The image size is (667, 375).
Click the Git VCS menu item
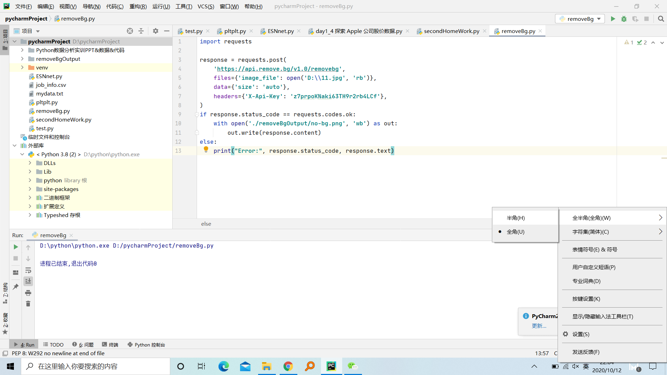pyautogui.click(x=206, y=6)
